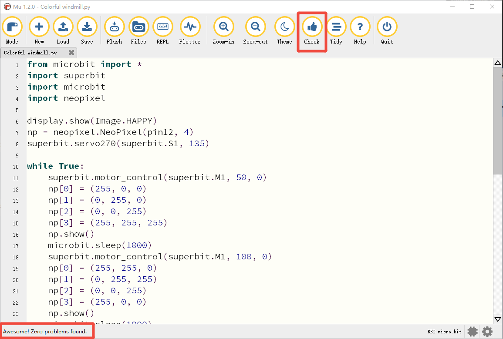Switch the Theme
503x339 pixels.
click(x=284, y=31)
